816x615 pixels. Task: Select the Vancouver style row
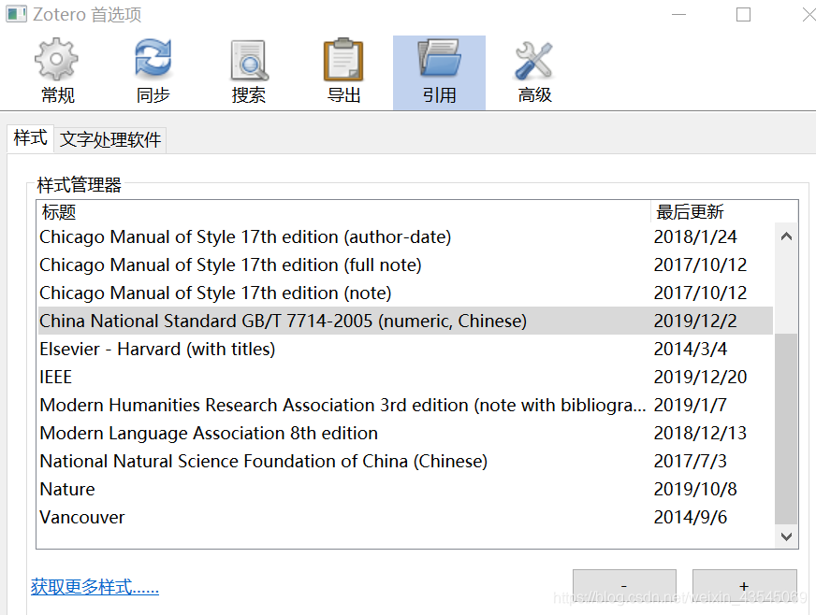click(x=405, y=517)
